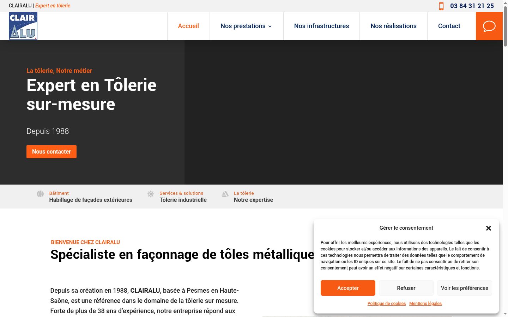Click the "Expert en tôlerie" top bar text
This screenshot has width=508, height=317.
(53, 6)
